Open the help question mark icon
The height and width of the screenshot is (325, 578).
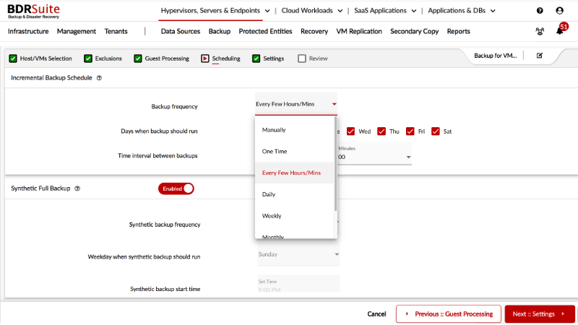pos(540,11)
